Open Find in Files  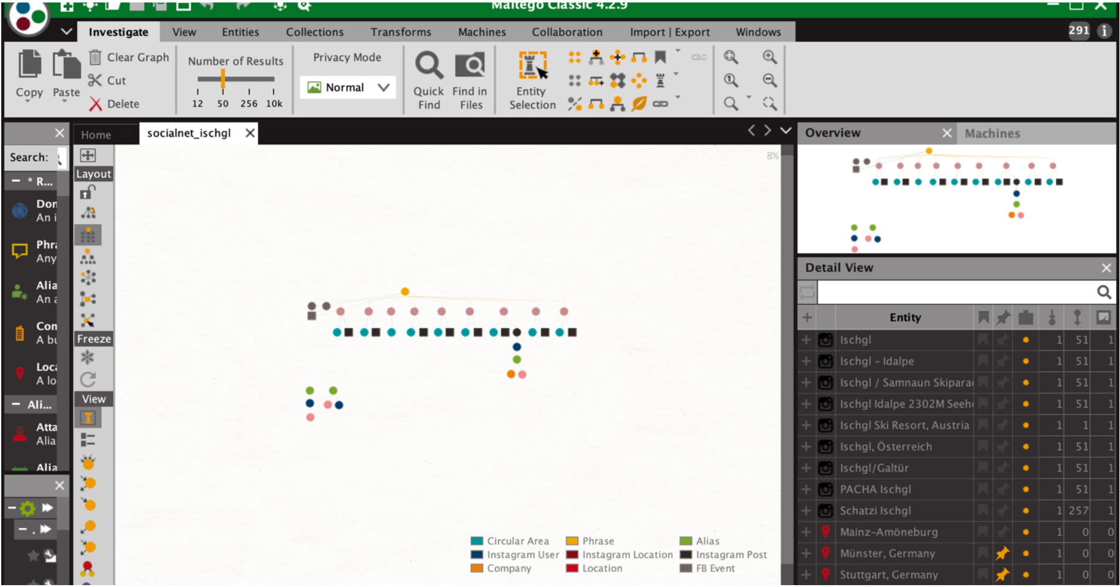471,81
